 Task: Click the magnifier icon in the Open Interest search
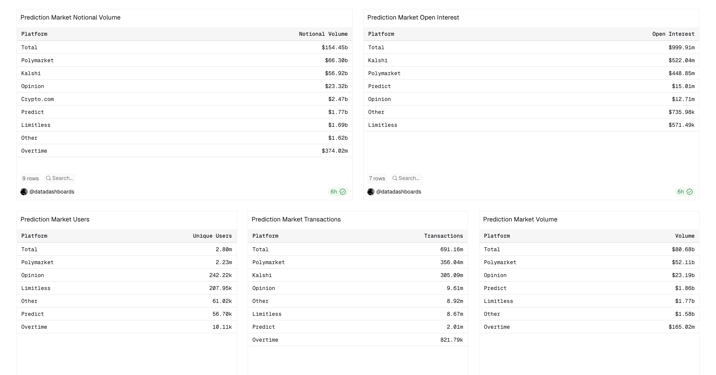pyautogui.click(x=395, y=178)
